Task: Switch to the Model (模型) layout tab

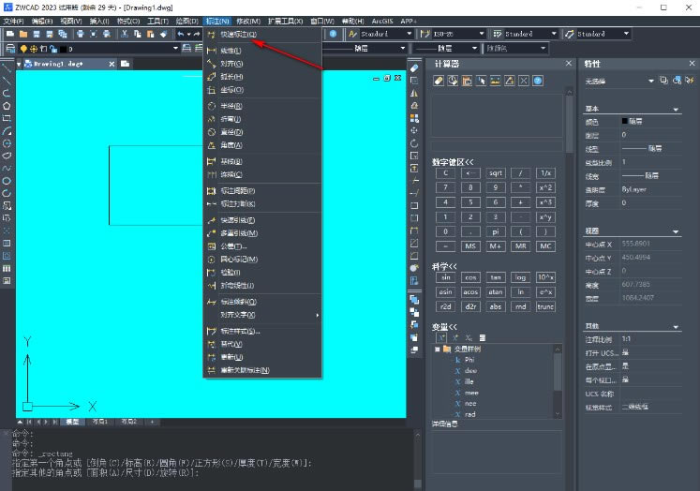Action: tap(72, 422)
